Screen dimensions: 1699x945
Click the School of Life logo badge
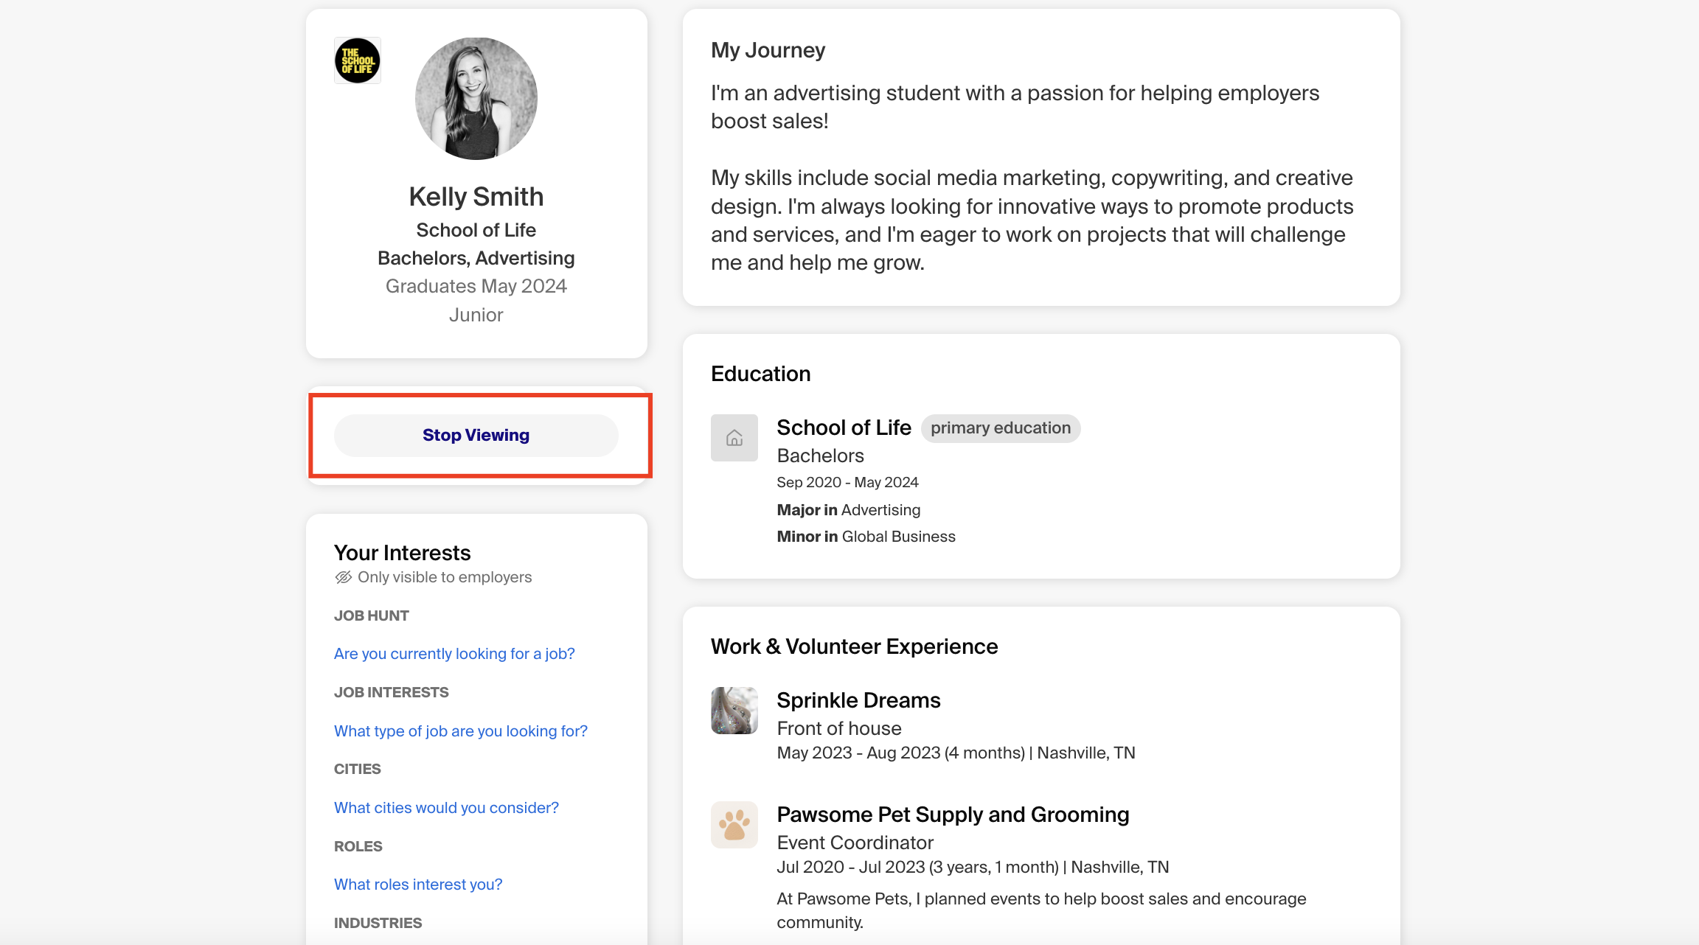(x=358, y=60)
